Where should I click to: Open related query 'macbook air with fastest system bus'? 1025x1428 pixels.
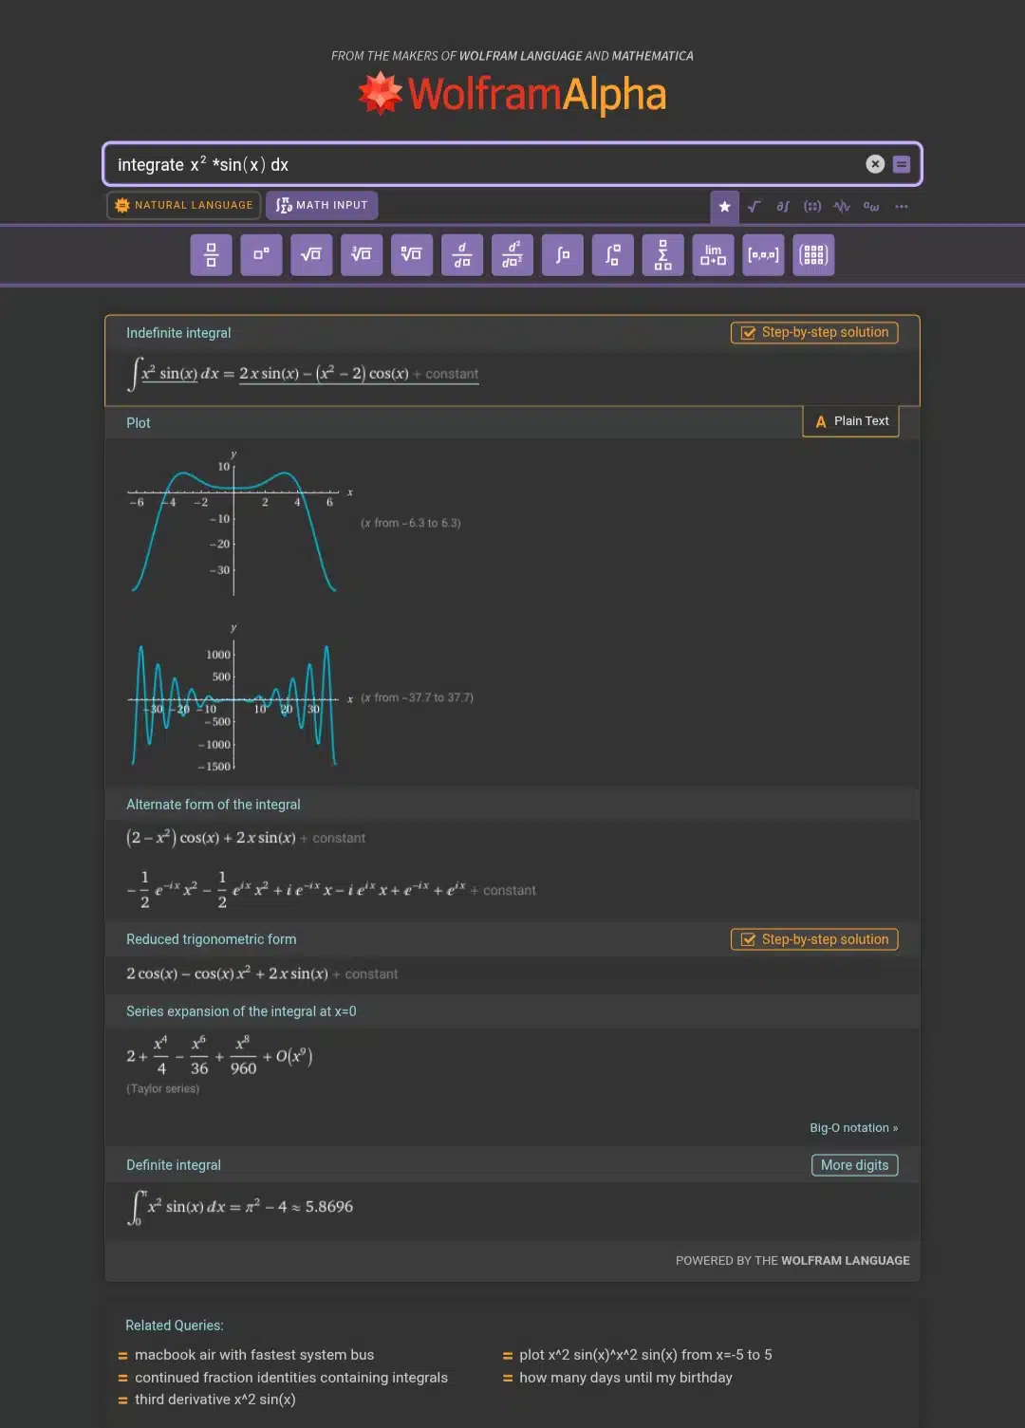pos(254,1355)
